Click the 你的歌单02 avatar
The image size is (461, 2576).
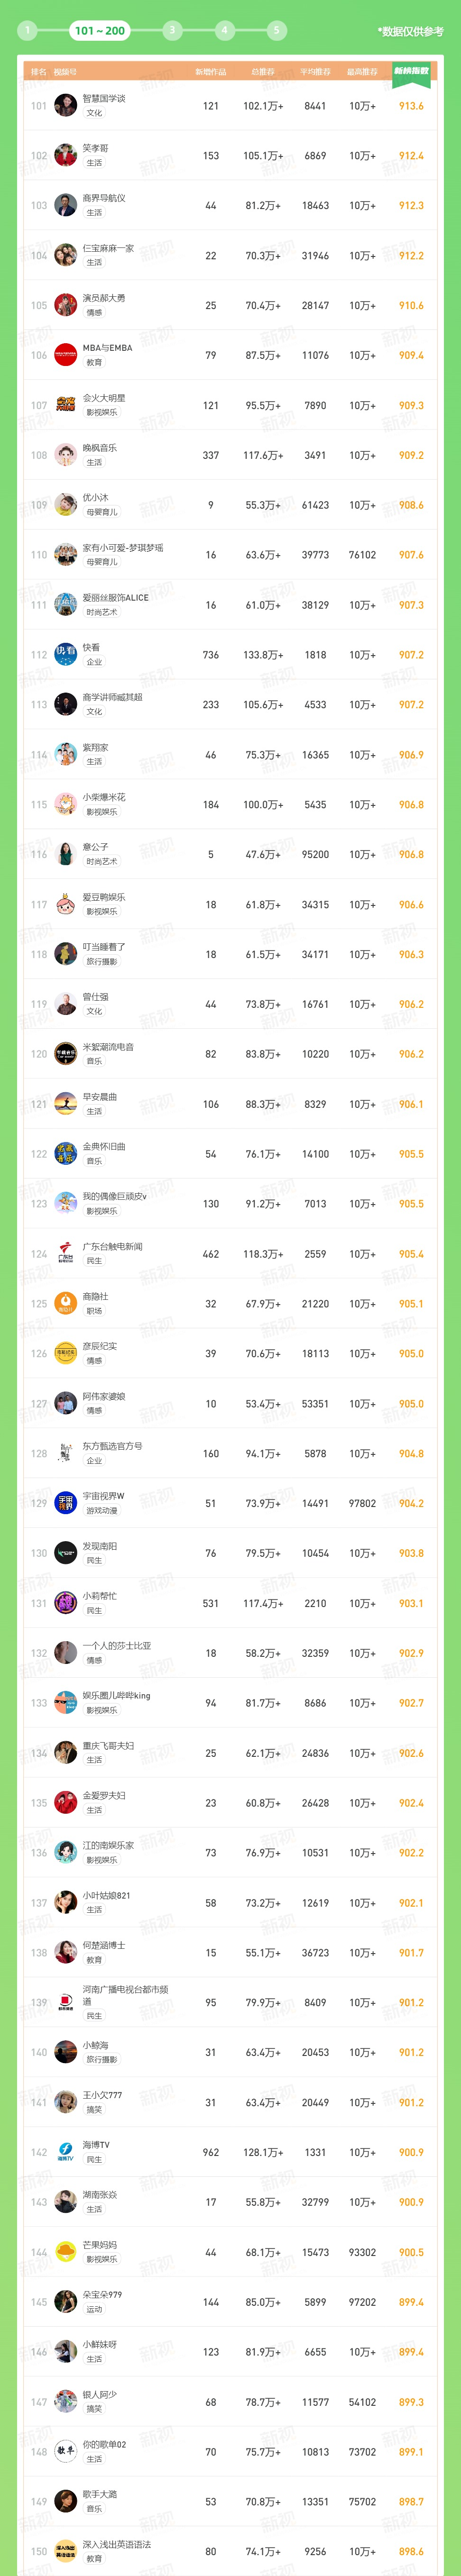coord(66,2451)
